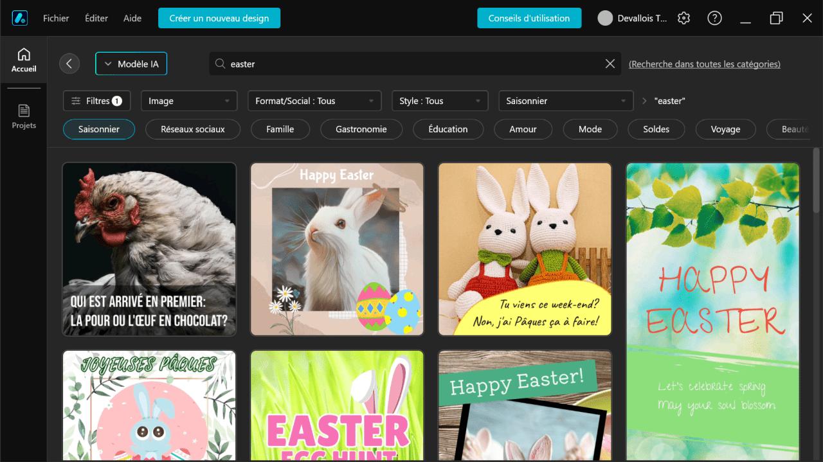Select the Amour category chip
Image resolution: width=823 pixels, height=462 pixels.
pos(523,129)
